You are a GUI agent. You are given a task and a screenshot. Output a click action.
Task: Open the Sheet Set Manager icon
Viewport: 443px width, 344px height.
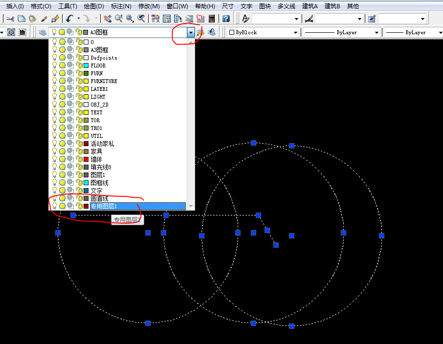pyautogui.click(x=189, y=19)
